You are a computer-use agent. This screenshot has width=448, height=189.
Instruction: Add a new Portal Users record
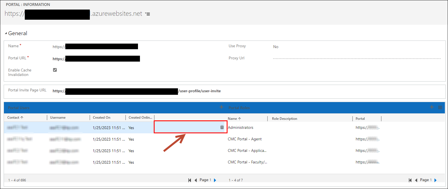click(x=221, y=107)
